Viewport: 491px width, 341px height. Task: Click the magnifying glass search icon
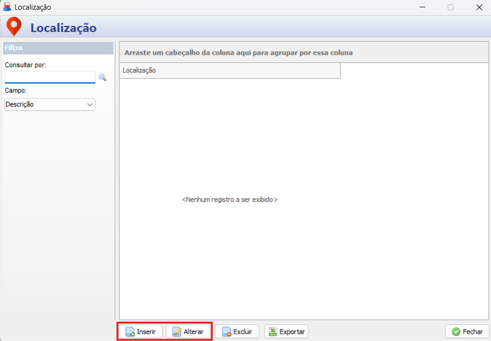click(102, 77)
